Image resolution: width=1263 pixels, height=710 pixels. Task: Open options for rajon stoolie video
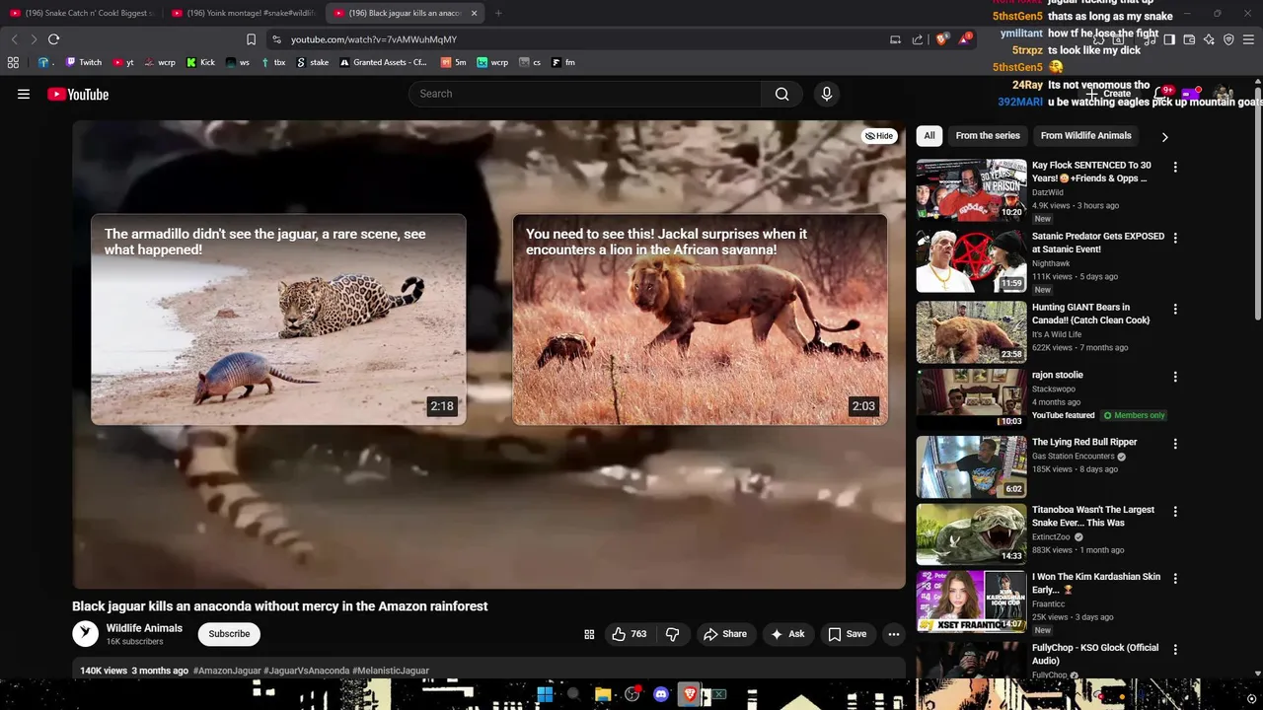(x=1175, y=377)
